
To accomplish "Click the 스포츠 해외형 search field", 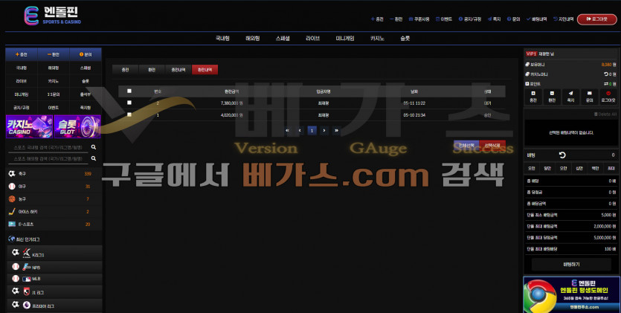I will [48, 158].
